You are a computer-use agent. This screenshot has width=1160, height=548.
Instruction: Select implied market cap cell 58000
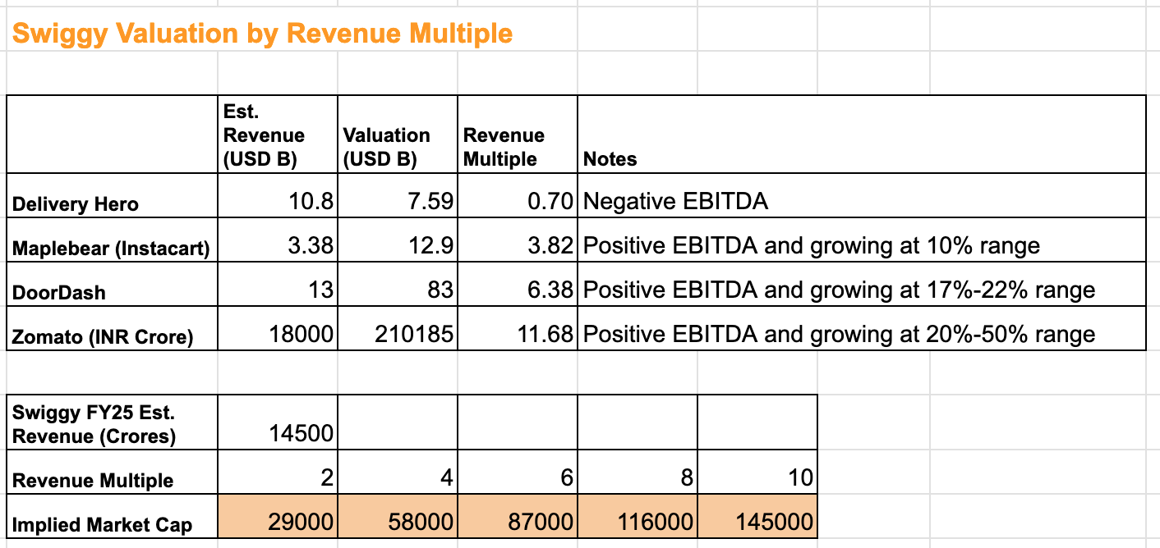[x=398, y=516]
